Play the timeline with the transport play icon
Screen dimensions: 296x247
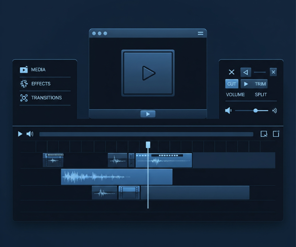[20, 134]
